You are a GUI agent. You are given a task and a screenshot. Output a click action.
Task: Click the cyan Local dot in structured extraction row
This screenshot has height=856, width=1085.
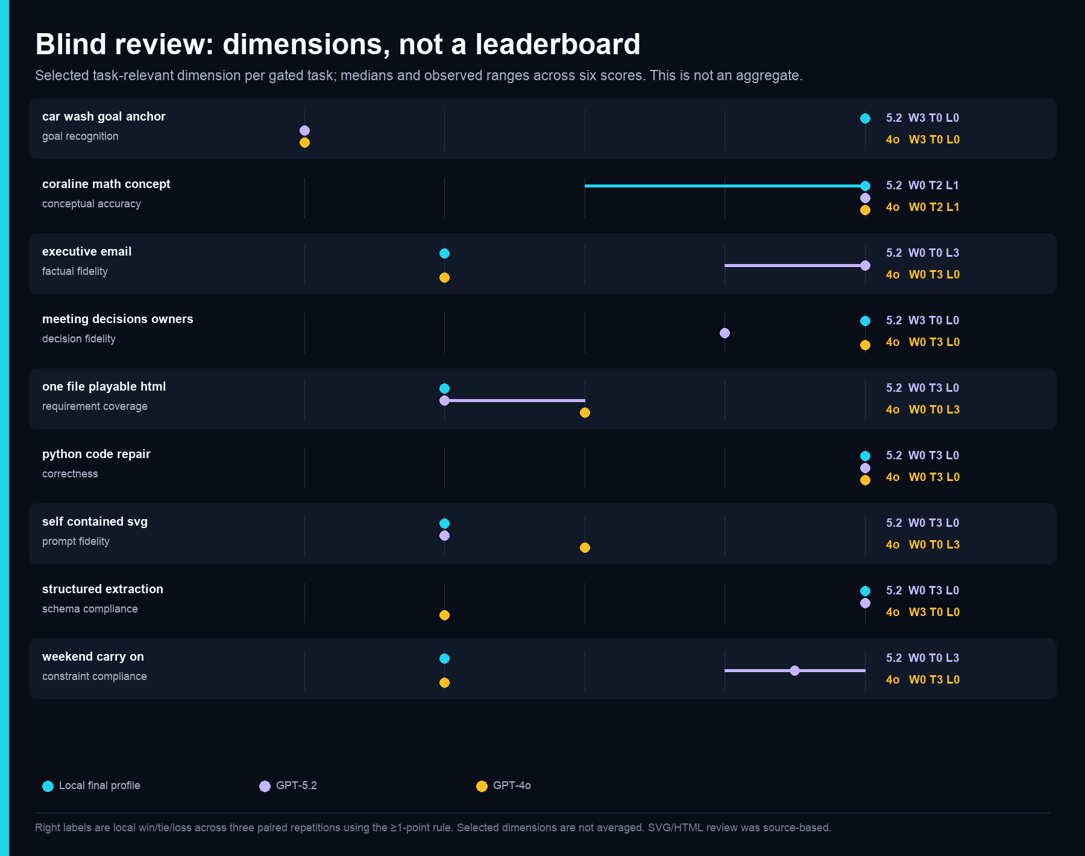click(865, 591)
